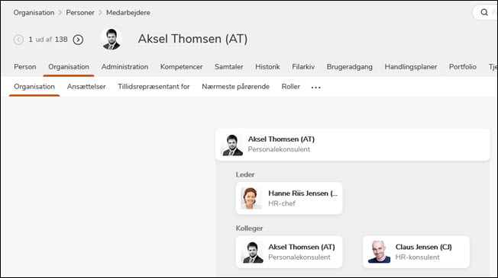Image resolution: width=498 pixels, height=278 pixels.
Task: Click Aksel Thomsen's header profile photo
Action: point(112,40)
